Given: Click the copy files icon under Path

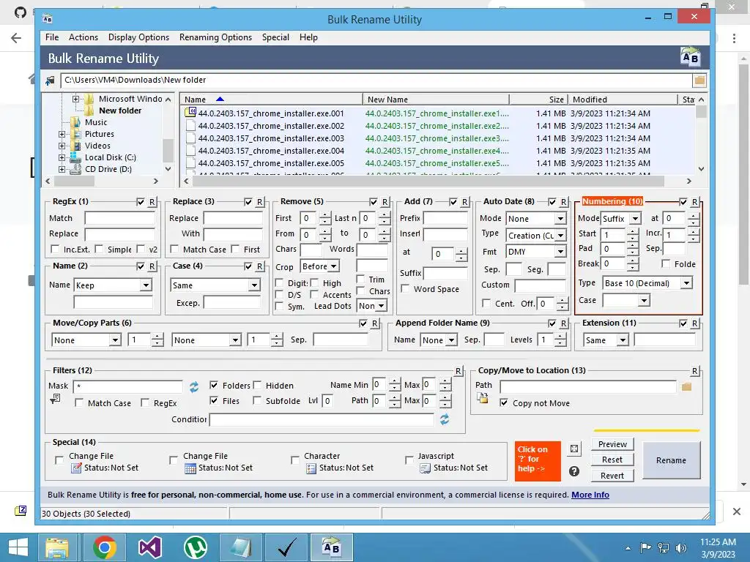Looking at the screenshot, I should pyautogui.click(x=482, y=398).
